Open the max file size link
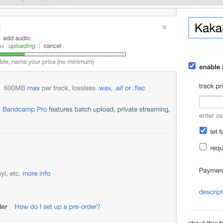Screen dimensions: 223x223 coord(33,88)
